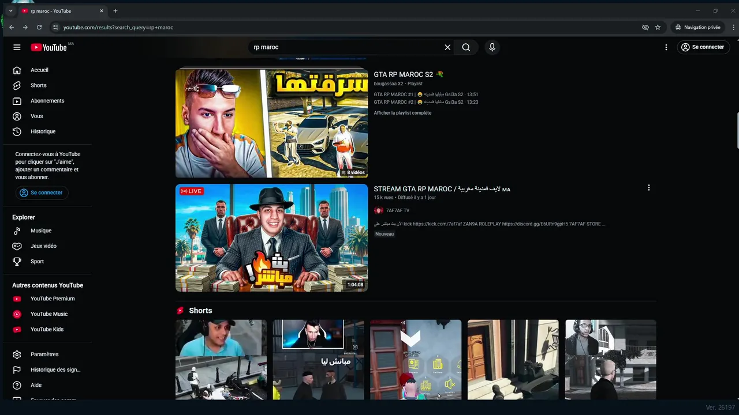Play GTA RP MAROC #1 playlist entry
The height and width of the screenshot is (415, 739).
coord(426,95)
